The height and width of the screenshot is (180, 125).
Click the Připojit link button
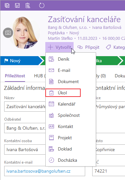[x=88, y=47]
